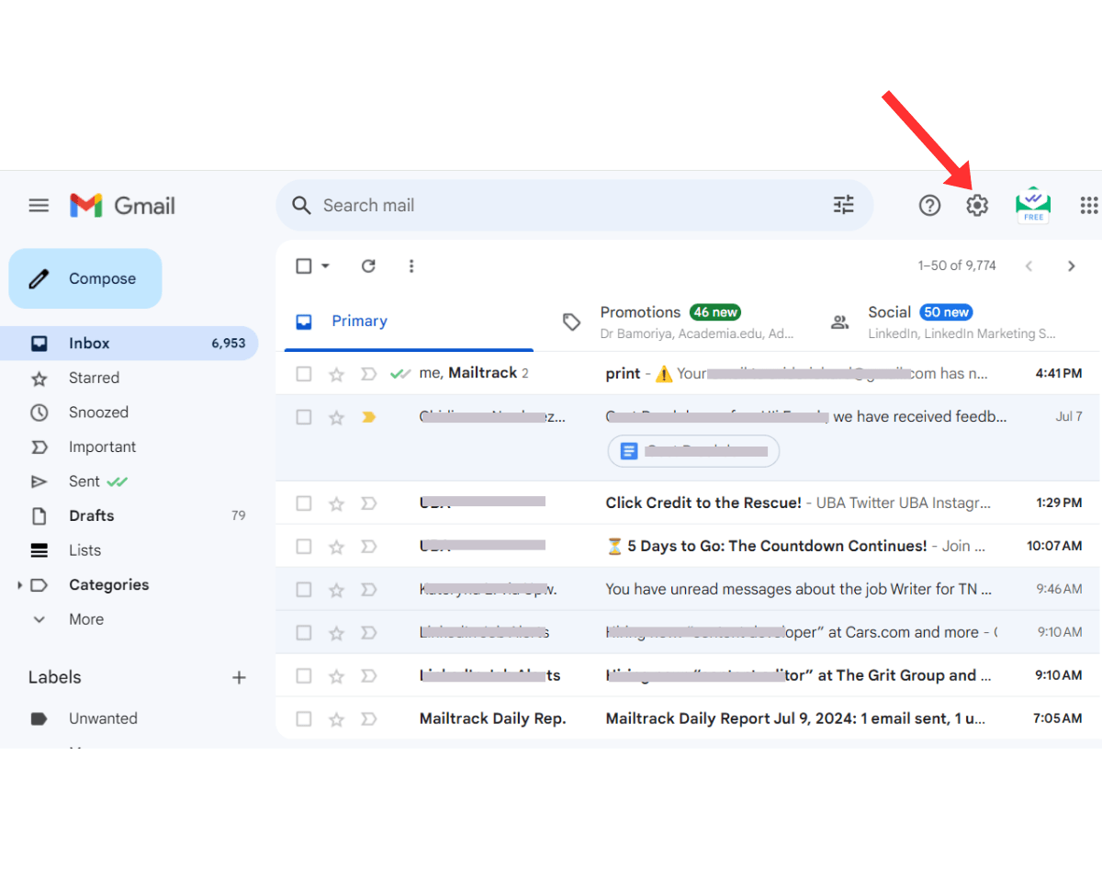Star the Mailtrack print email
Viewport: 1102px width, 882px height.
tap(336, 374)
